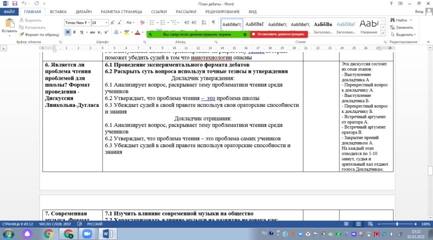Apply yellow text highlight color
Image resolution: width=433 pixels, height=240 pixels.
(x=127, y=32)
